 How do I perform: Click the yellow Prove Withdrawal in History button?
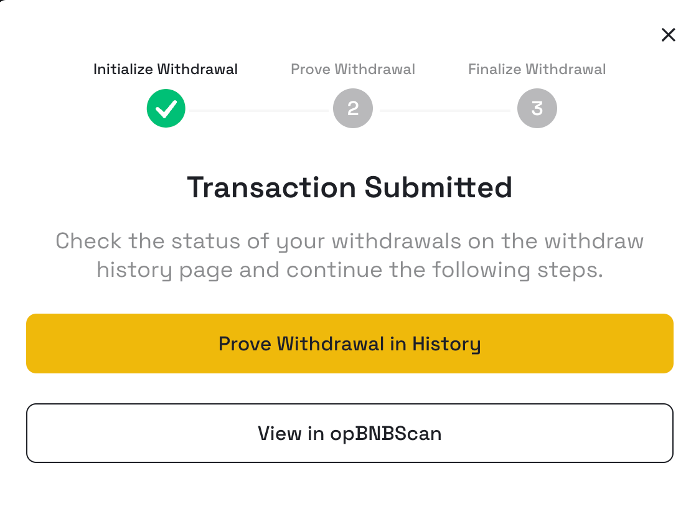[x=350, y=344]
